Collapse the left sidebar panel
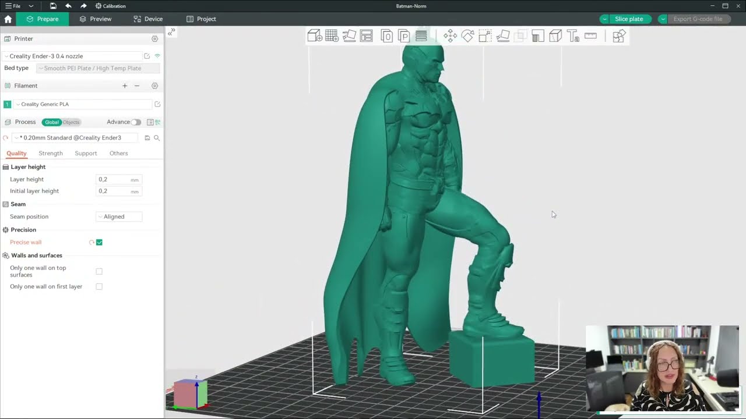746x419 pixels. 171,33
